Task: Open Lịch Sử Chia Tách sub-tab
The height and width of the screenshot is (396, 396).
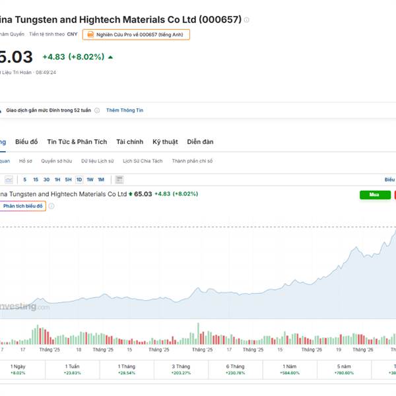Action: pos(143,161)
